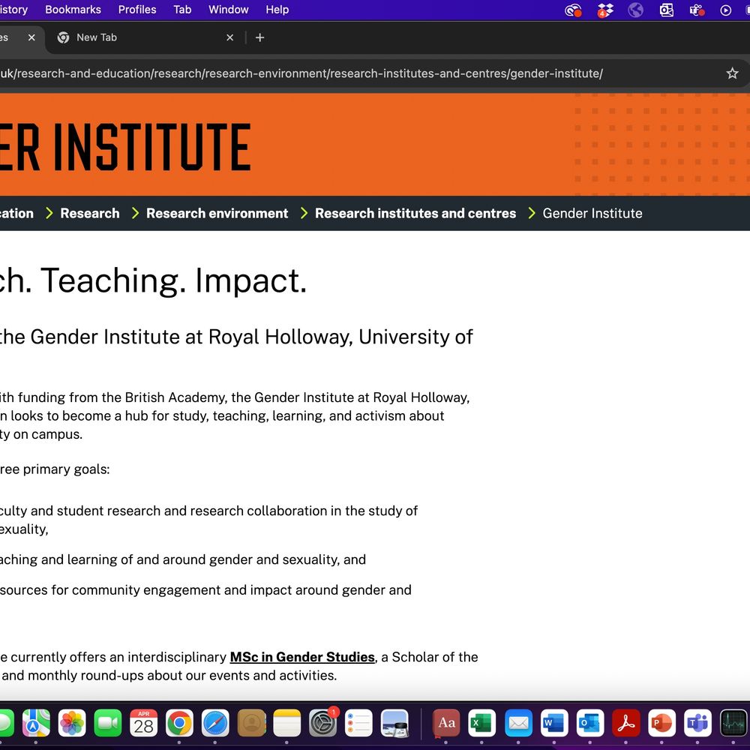This screenshot has width=750, height=750.
Task: Open the MSc in Gender Studies link
Action: pyautogui.click(x=302, y=657)
